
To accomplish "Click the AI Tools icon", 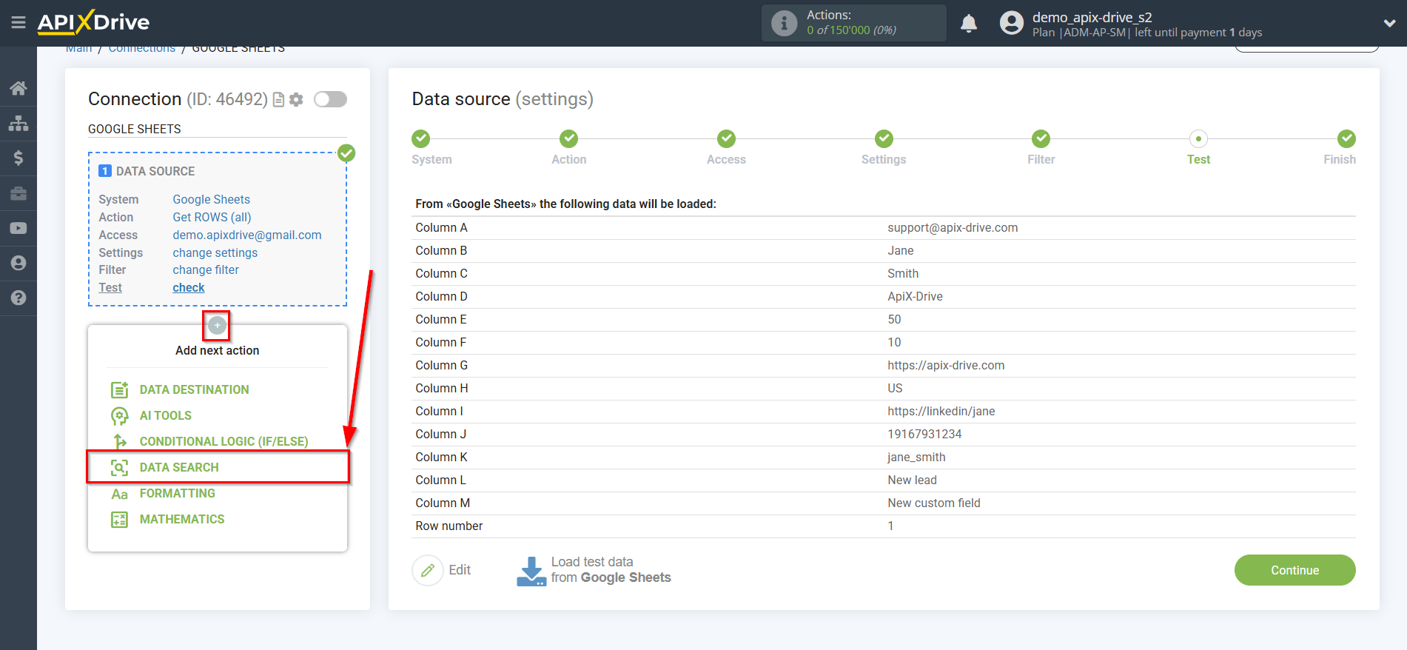I will tap(119, 415).
